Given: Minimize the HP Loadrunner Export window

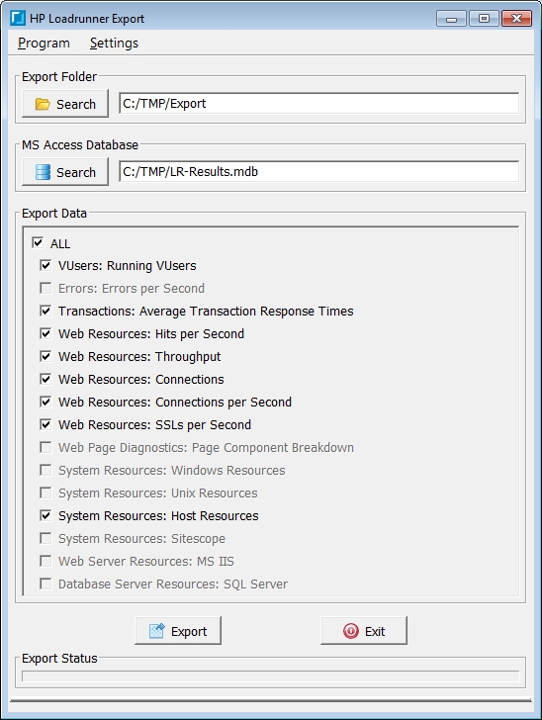Looking at the screenshot, I should pos(452,19).
